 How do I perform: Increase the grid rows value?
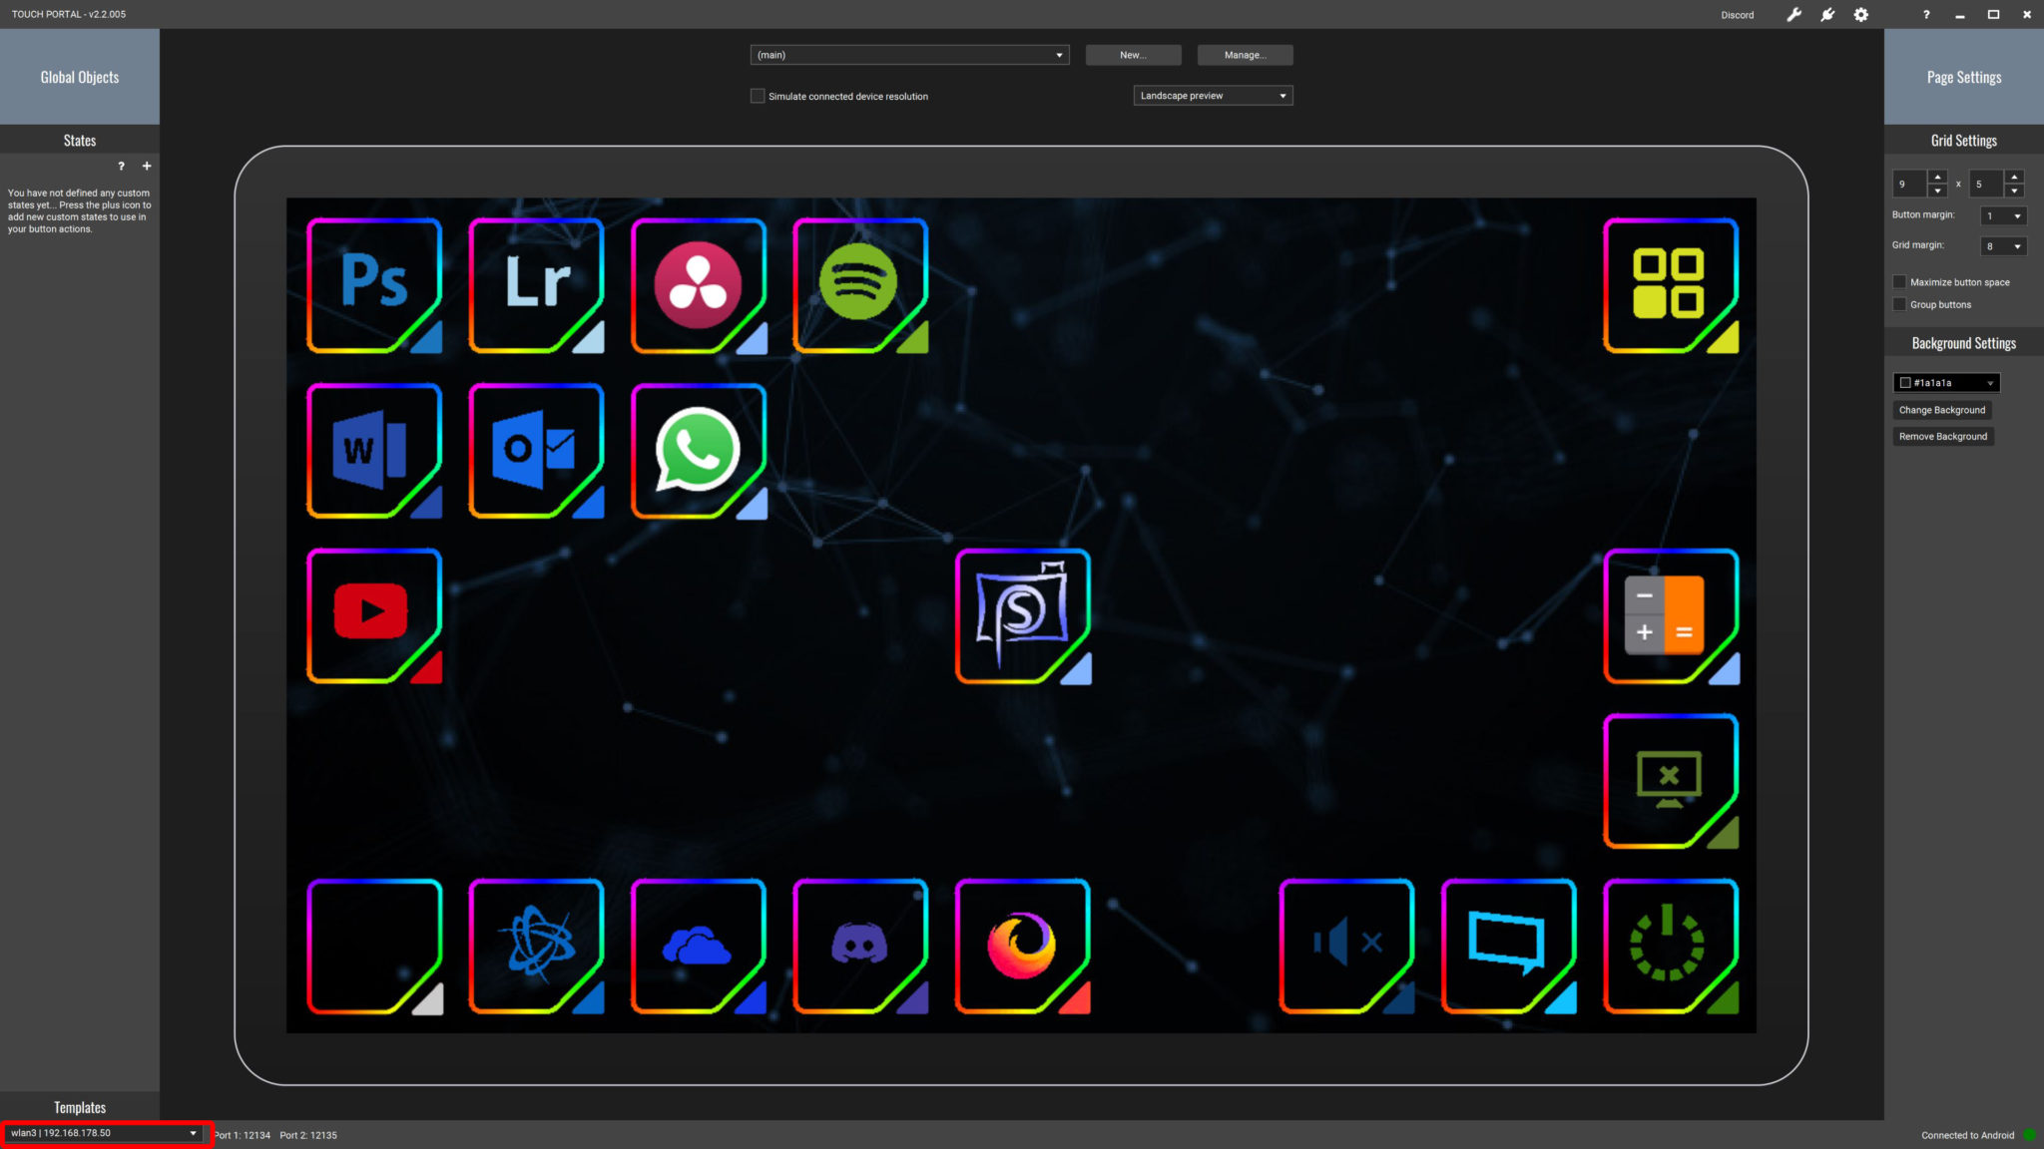[2014, 177]
